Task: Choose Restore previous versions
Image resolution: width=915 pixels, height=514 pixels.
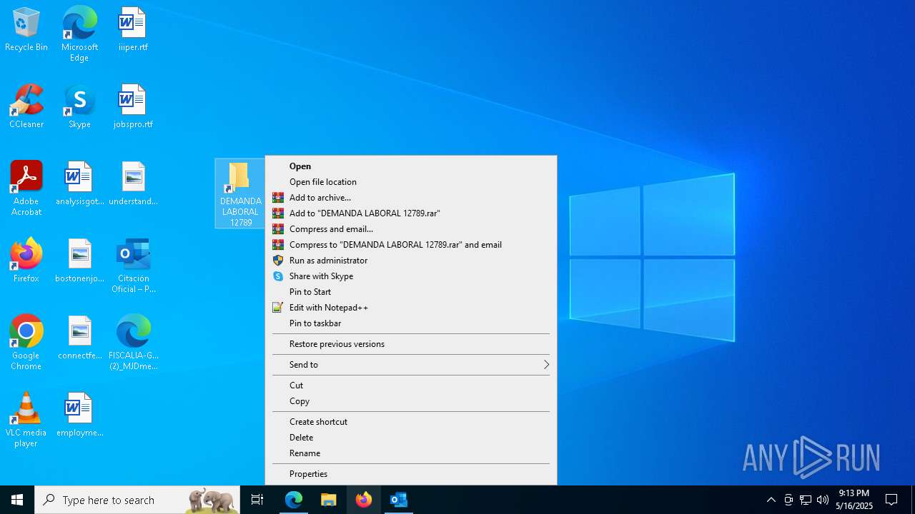Action: 411,344
